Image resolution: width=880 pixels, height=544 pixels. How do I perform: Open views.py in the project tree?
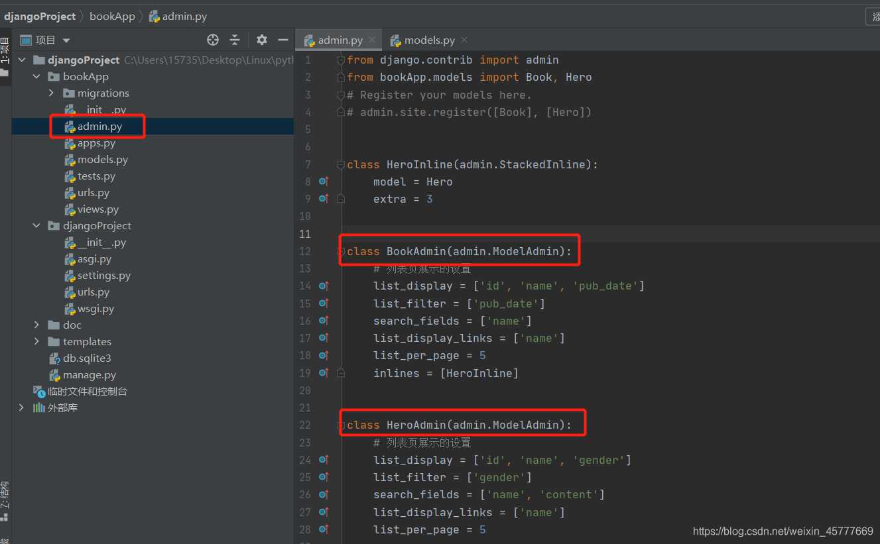[x=98, y=209]
